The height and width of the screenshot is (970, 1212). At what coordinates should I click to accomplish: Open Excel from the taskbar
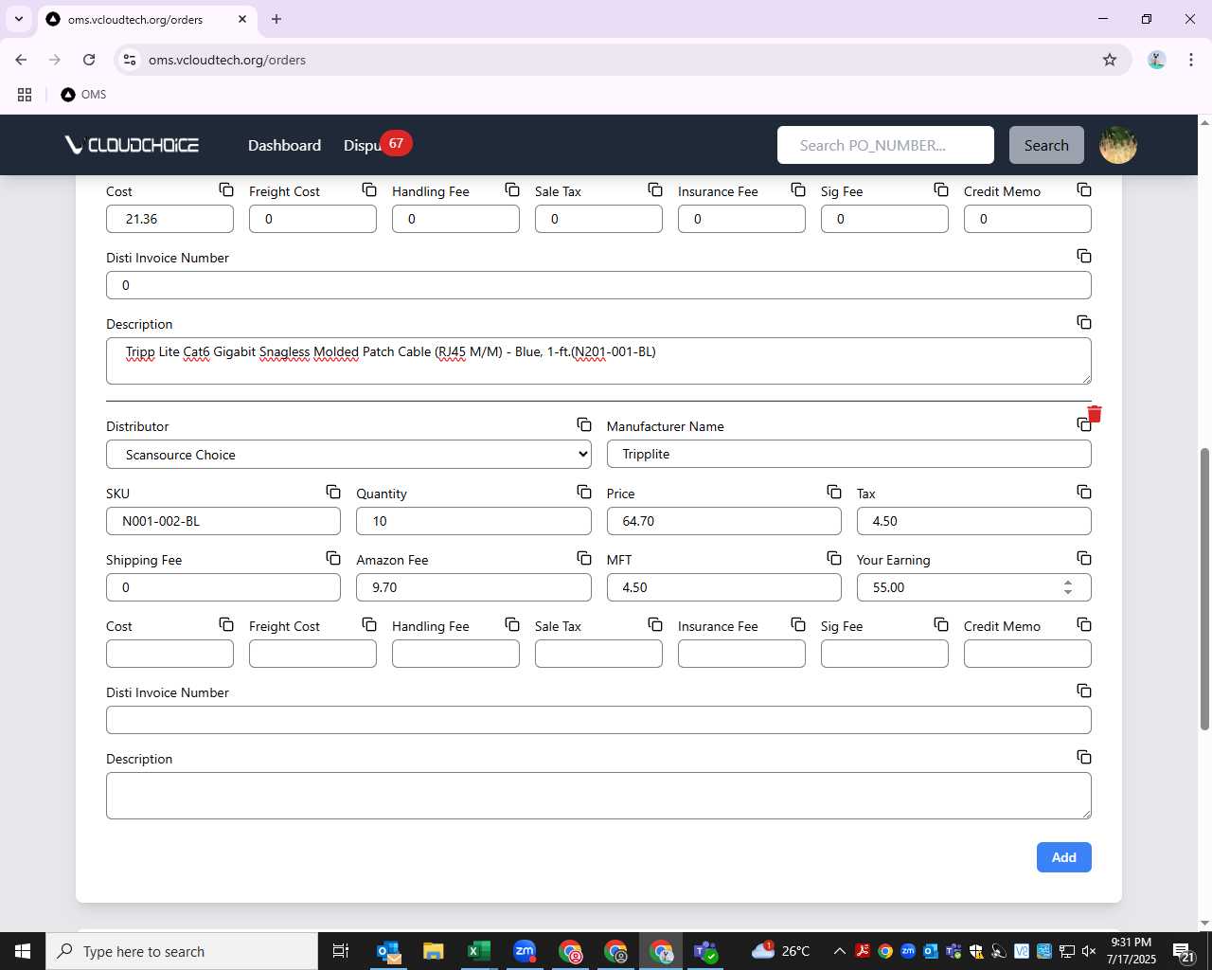coord(478,951)
